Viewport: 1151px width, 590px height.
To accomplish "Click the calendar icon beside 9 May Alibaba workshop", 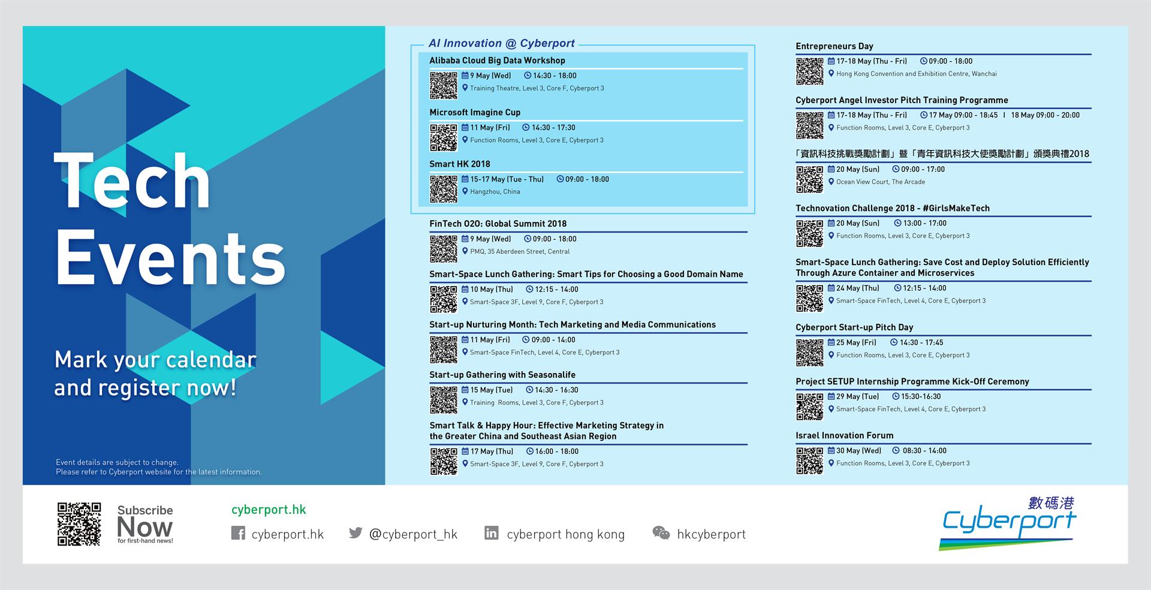I will pyautogui.click(x=465, y=76).
